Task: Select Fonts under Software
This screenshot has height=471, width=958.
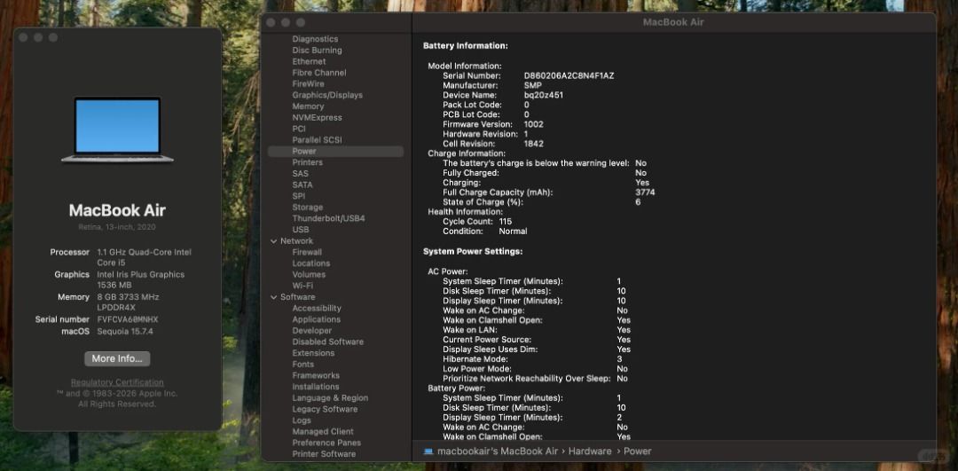Action: tap(302, 365)
